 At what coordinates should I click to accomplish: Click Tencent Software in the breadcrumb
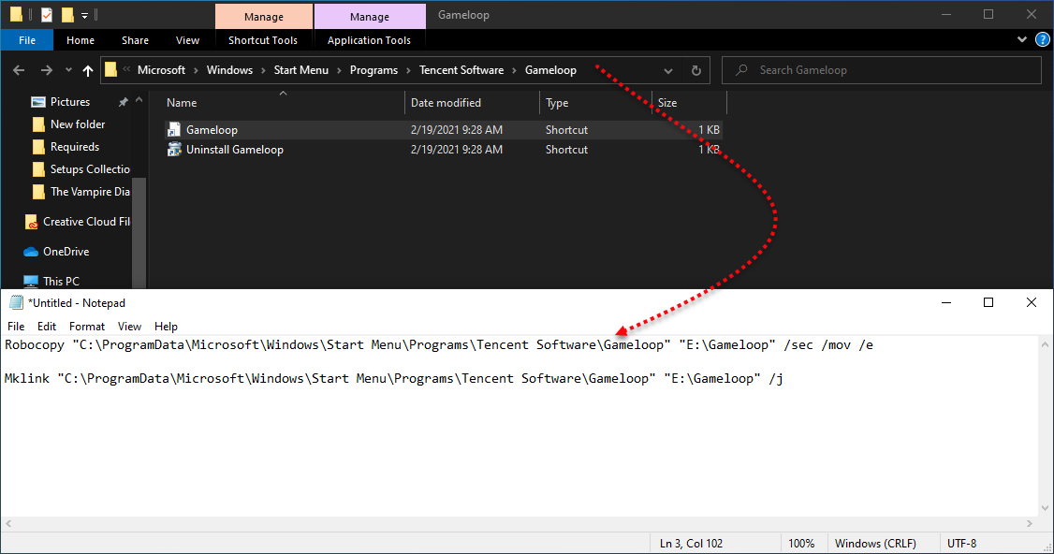coord(461,70)
